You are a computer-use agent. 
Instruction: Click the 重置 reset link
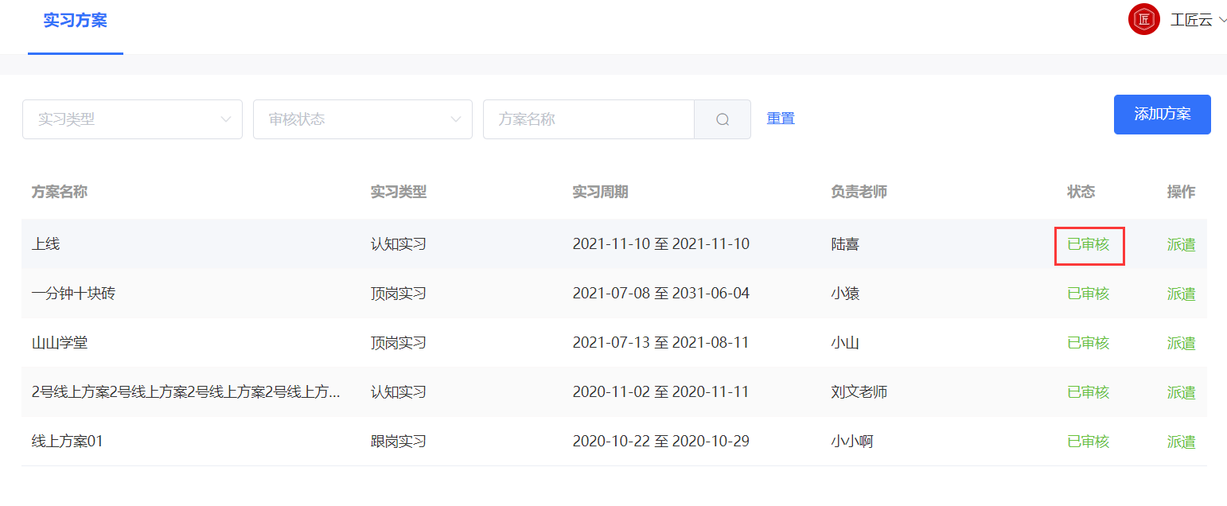click(780, 118)
